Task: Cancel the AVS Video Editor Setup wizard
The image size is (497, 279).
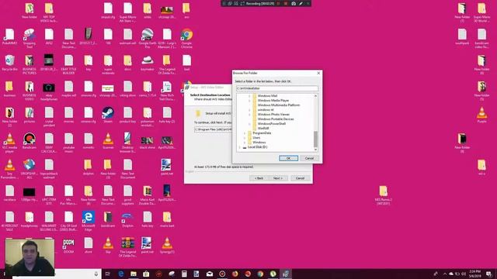Action: (x=300, y=178)
